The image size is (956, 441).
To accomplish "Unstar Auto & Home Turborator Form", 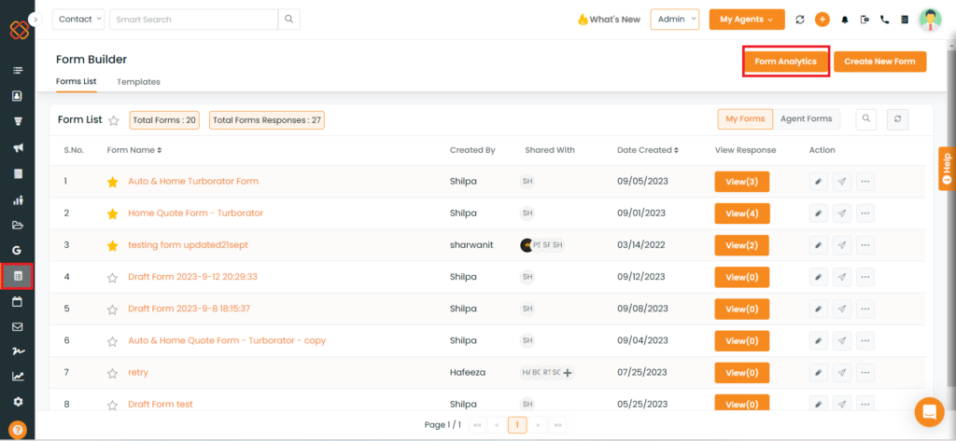I will click(x=112, y=182).
